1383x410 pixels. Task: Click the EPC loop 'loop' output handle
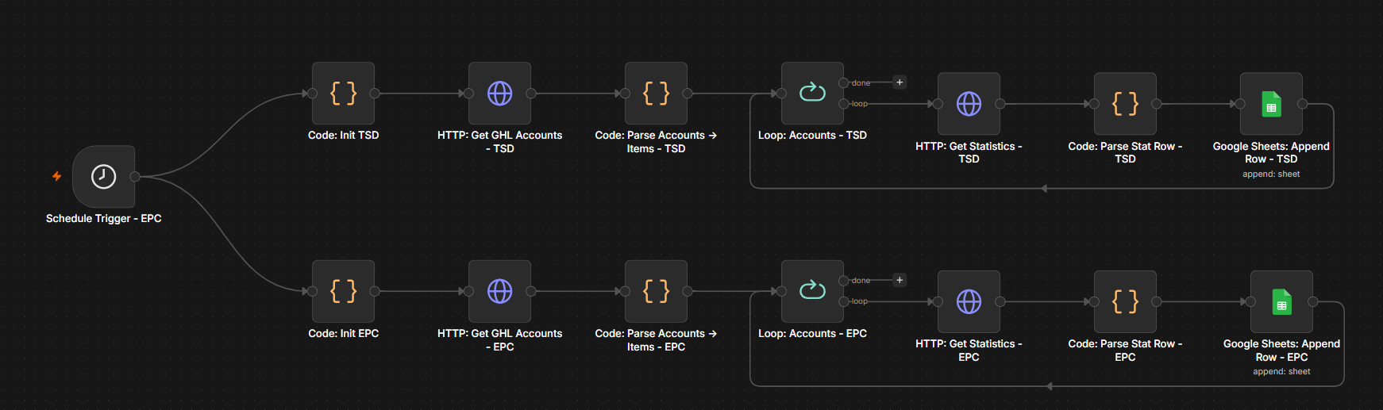click(x=844, y=301)
